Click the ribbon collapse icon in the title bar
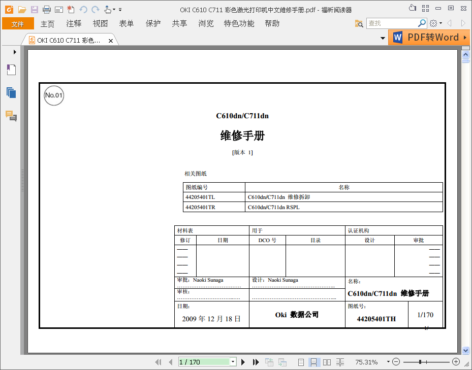Viewport: 472px width, 370px height. pyautogui.click(x=413, y=8)
